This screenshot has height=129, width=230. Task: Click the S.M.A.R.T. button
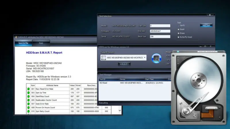[x=124, y=64]
